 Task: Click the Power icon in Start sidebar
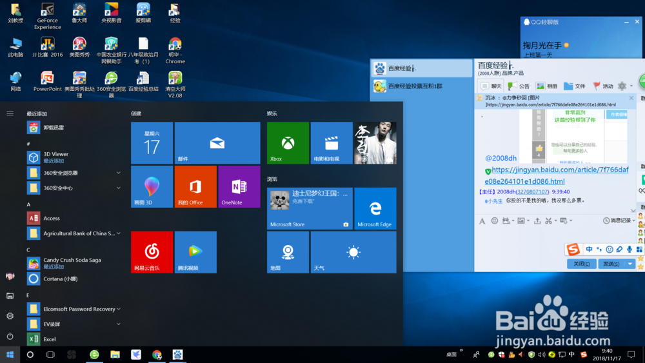click(x=10, y=336)
